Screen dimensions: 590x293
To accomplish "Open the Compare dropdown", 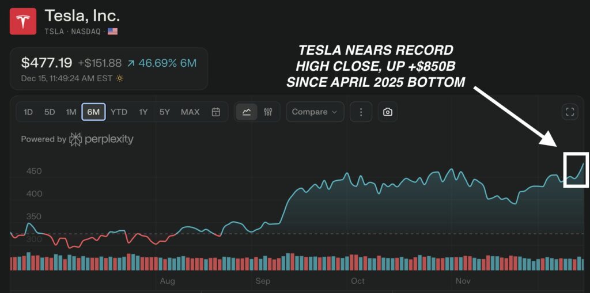I will point(315,112).
